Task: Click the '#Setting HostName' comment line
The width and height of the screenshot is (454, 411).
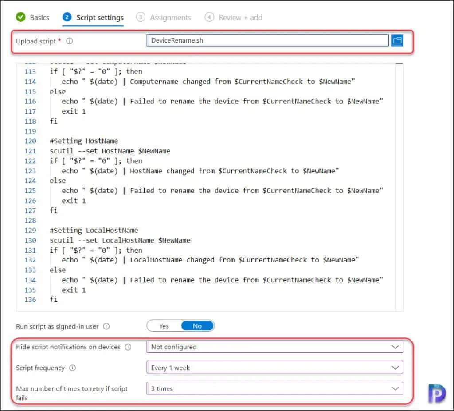Action: tap(84, 141)
